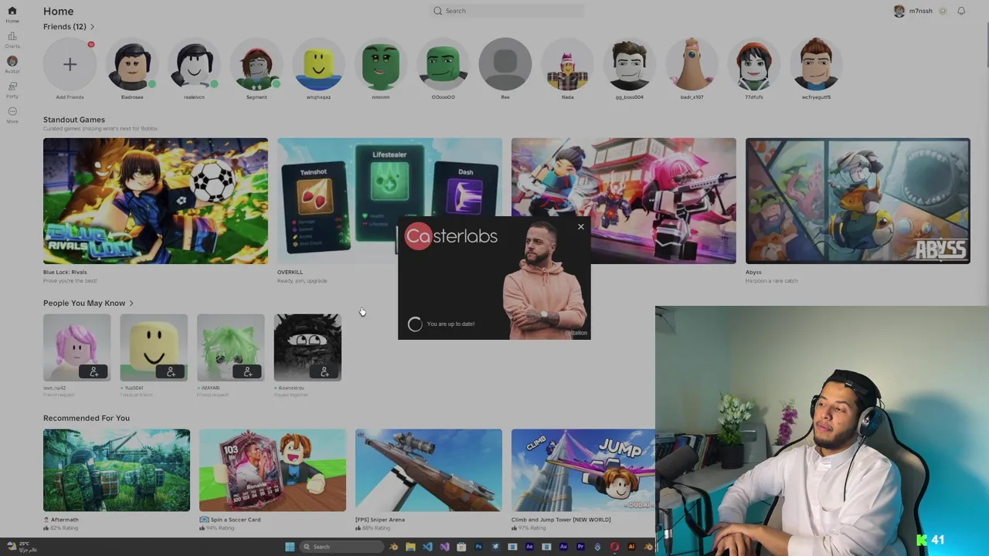The image size is (989, 556).
Task: Open friend badr_x107's avatar
Action: click(692, 64)
